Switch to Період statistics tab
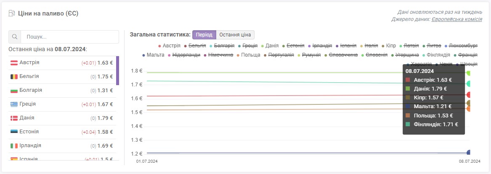Screen dimensions: 491x174 tap(204, 35)
